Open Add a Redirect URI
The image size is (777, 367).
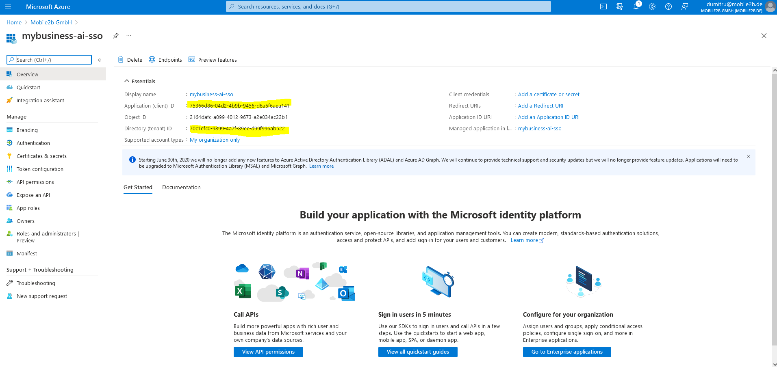pyautogui.click(x=540, y=106)
